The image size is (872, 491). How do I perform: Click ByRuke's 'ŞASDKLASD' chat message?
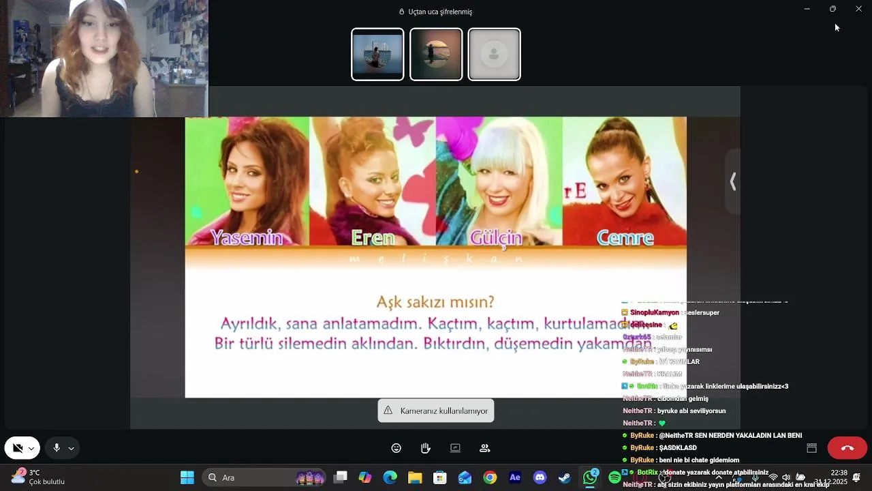point(659,448)
